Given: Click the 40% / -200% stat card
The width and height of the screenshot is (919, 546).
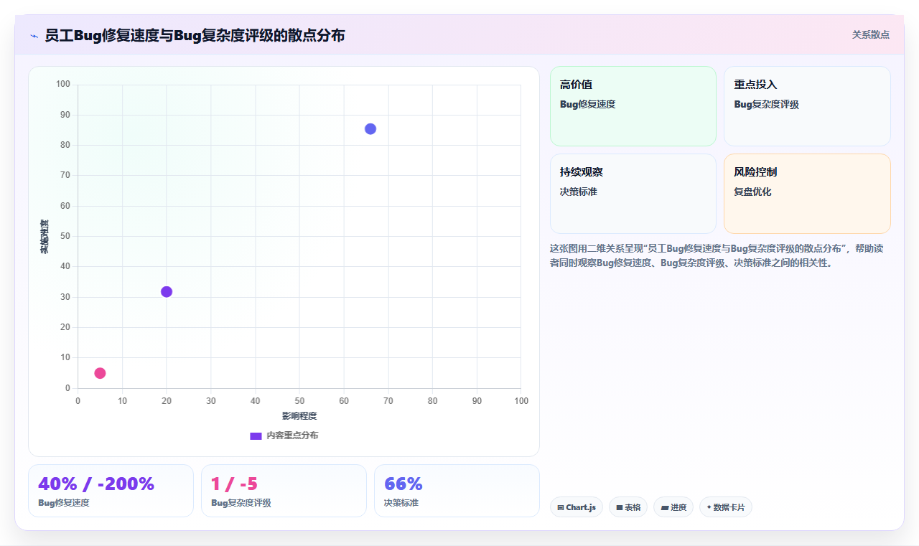Looking at the screenshot, I should click(111, 491).
